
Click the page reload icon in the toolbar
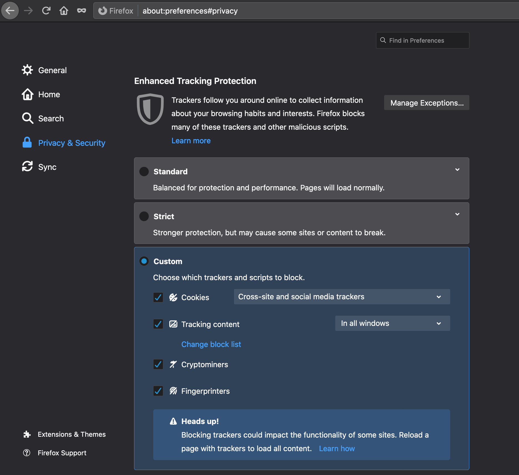click(46, 11)
